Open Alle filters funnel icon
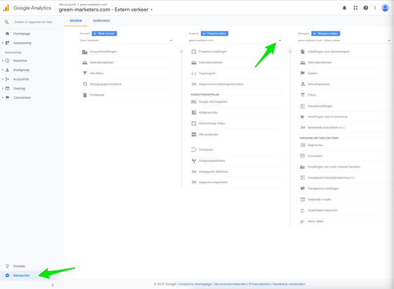The width and height of the screenshot is (394, 289). (x=85, y=73)
